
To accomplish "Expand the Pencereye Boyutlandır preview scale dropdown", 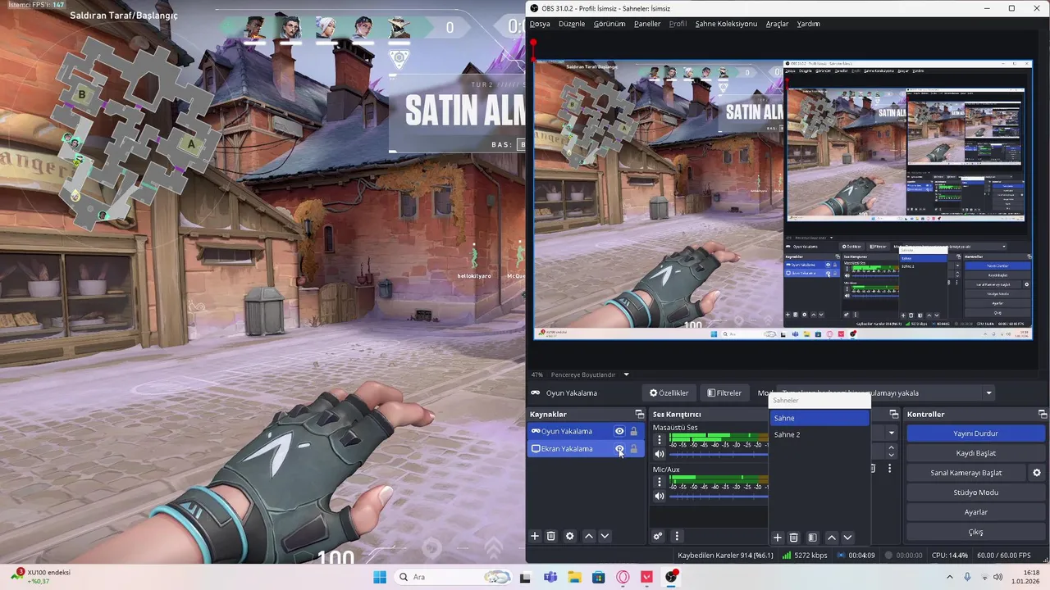I will 626,374.
